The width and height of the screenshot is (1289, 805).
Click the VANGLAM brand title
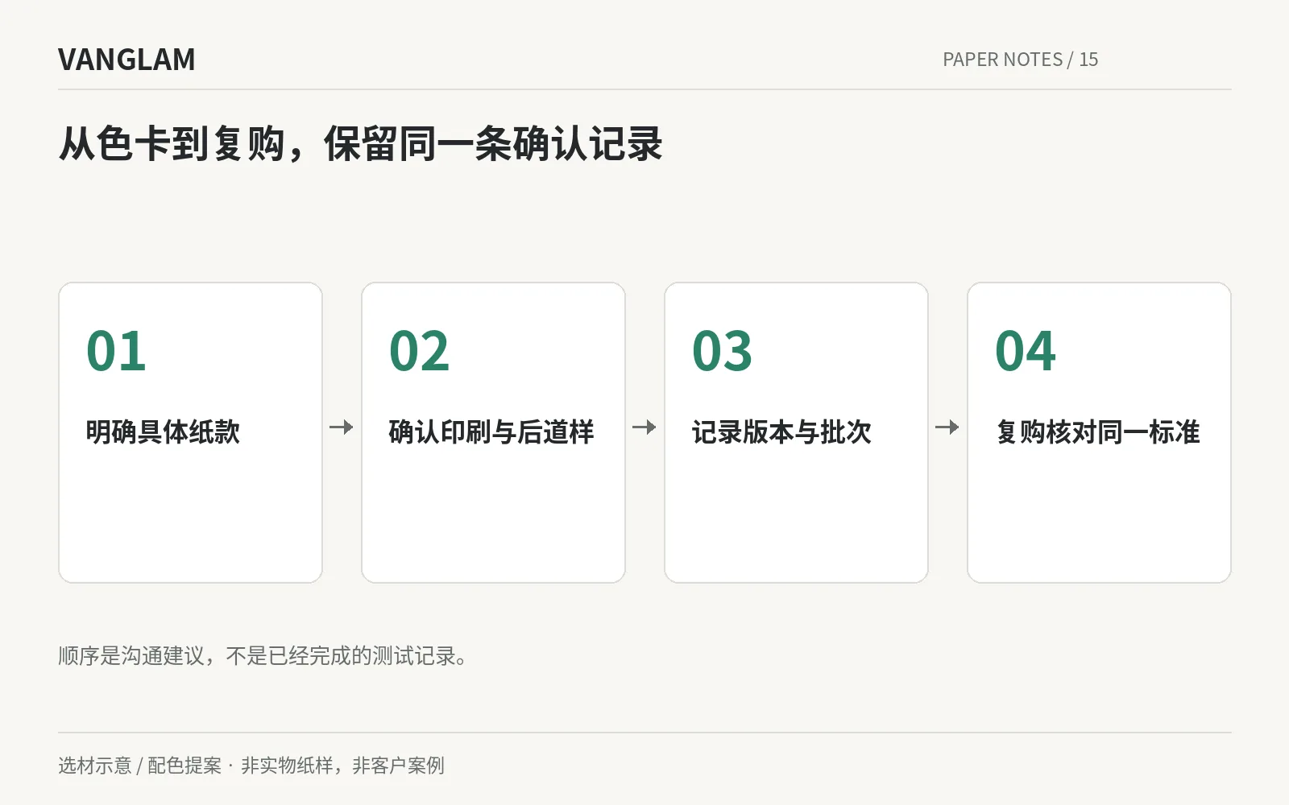tap(126, 60)
